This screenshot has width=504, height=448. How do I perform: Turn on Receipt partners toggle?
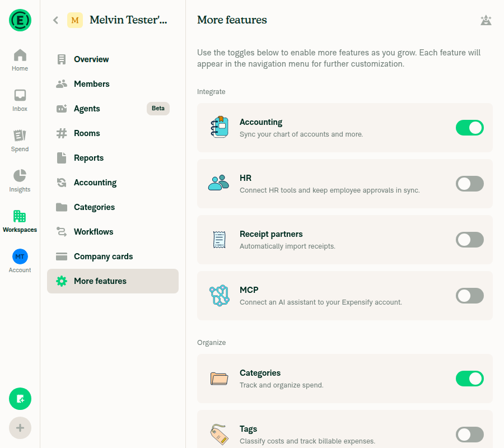[x=470, y=240]
